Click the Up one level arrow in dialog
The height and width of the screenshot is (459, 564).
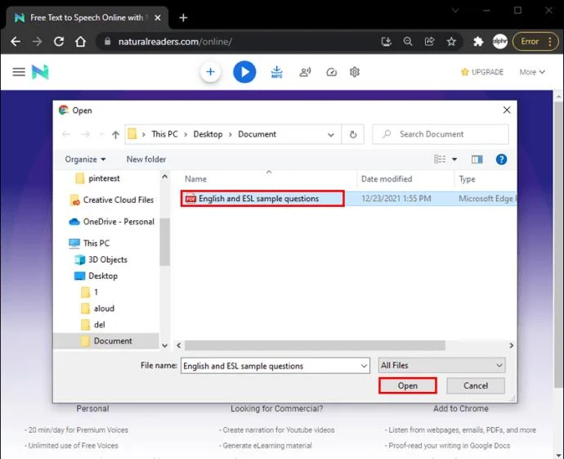(115, 135)
